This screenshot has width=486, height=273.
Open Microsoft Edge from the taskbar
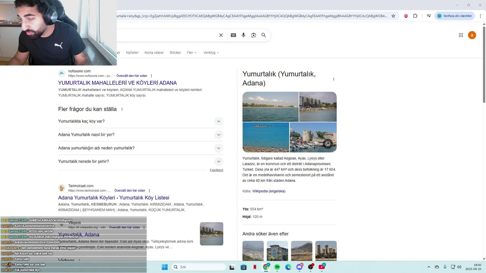(288, 267)
